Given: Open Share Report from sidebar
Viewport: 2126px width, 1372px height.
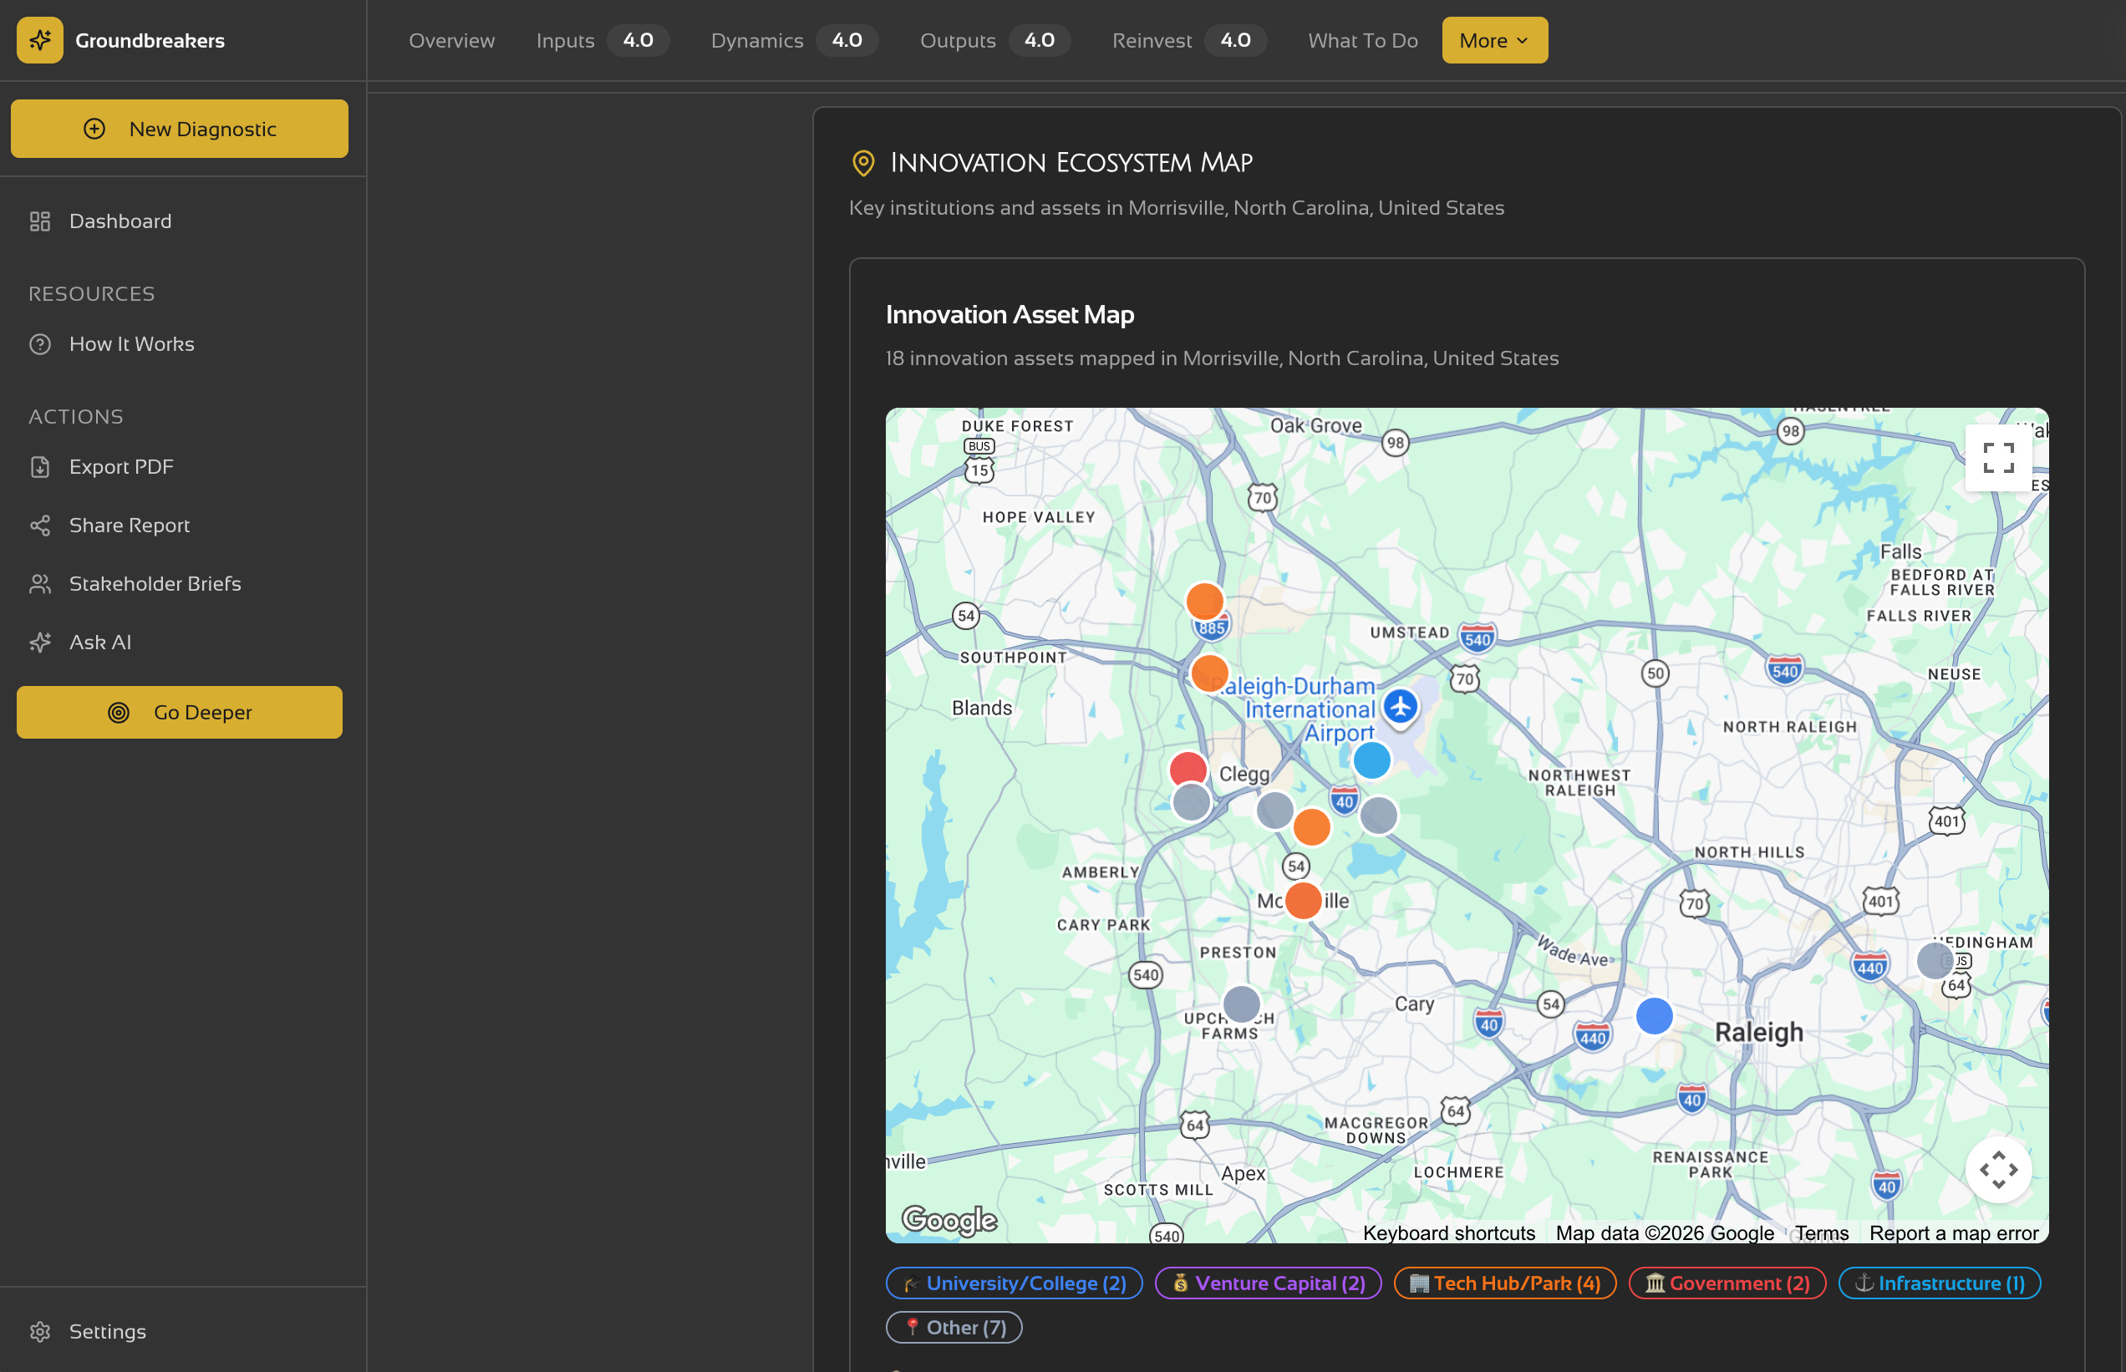Looking at the screenshot, I should coord(130,526).
